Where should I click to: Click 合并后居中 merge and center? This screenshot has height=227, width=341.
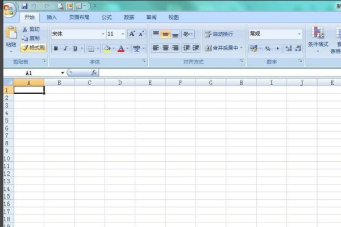click(222, 48)
